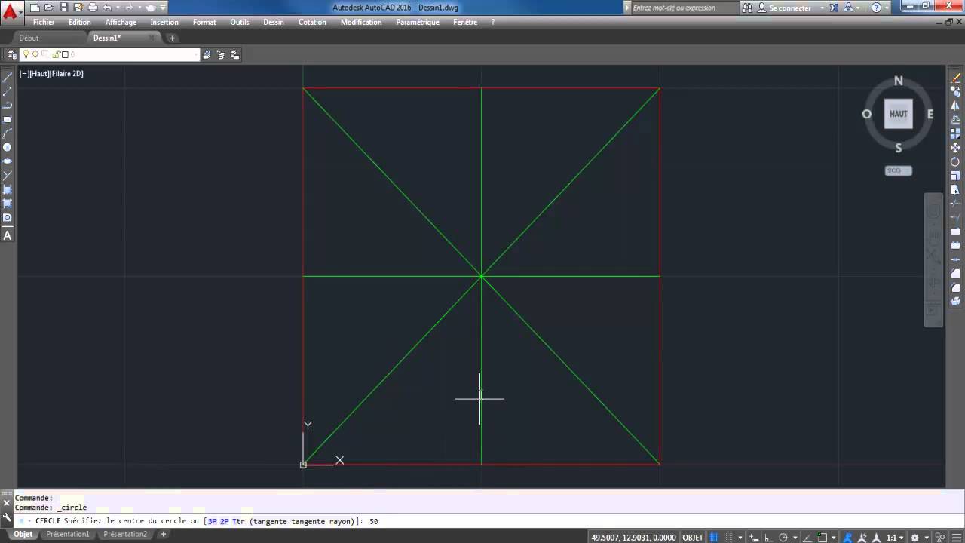
Task: Open Autodesk Exchange Apps X icon
Action: 834,8
